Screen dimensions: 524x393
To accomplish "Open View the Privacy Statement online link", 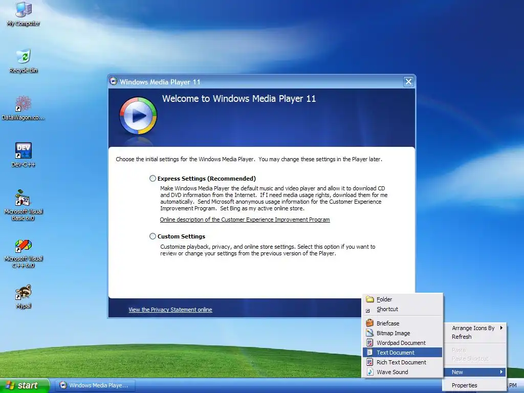I will tap(170, 310).
